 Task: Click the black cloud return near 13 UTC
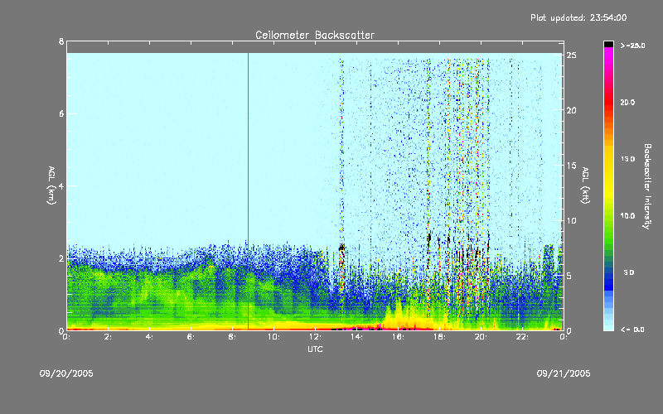click(x=341, y=248)
